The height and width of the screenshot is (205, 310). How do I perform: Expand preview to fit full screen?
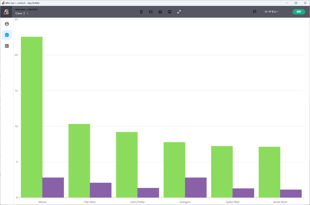pos(179,12)
